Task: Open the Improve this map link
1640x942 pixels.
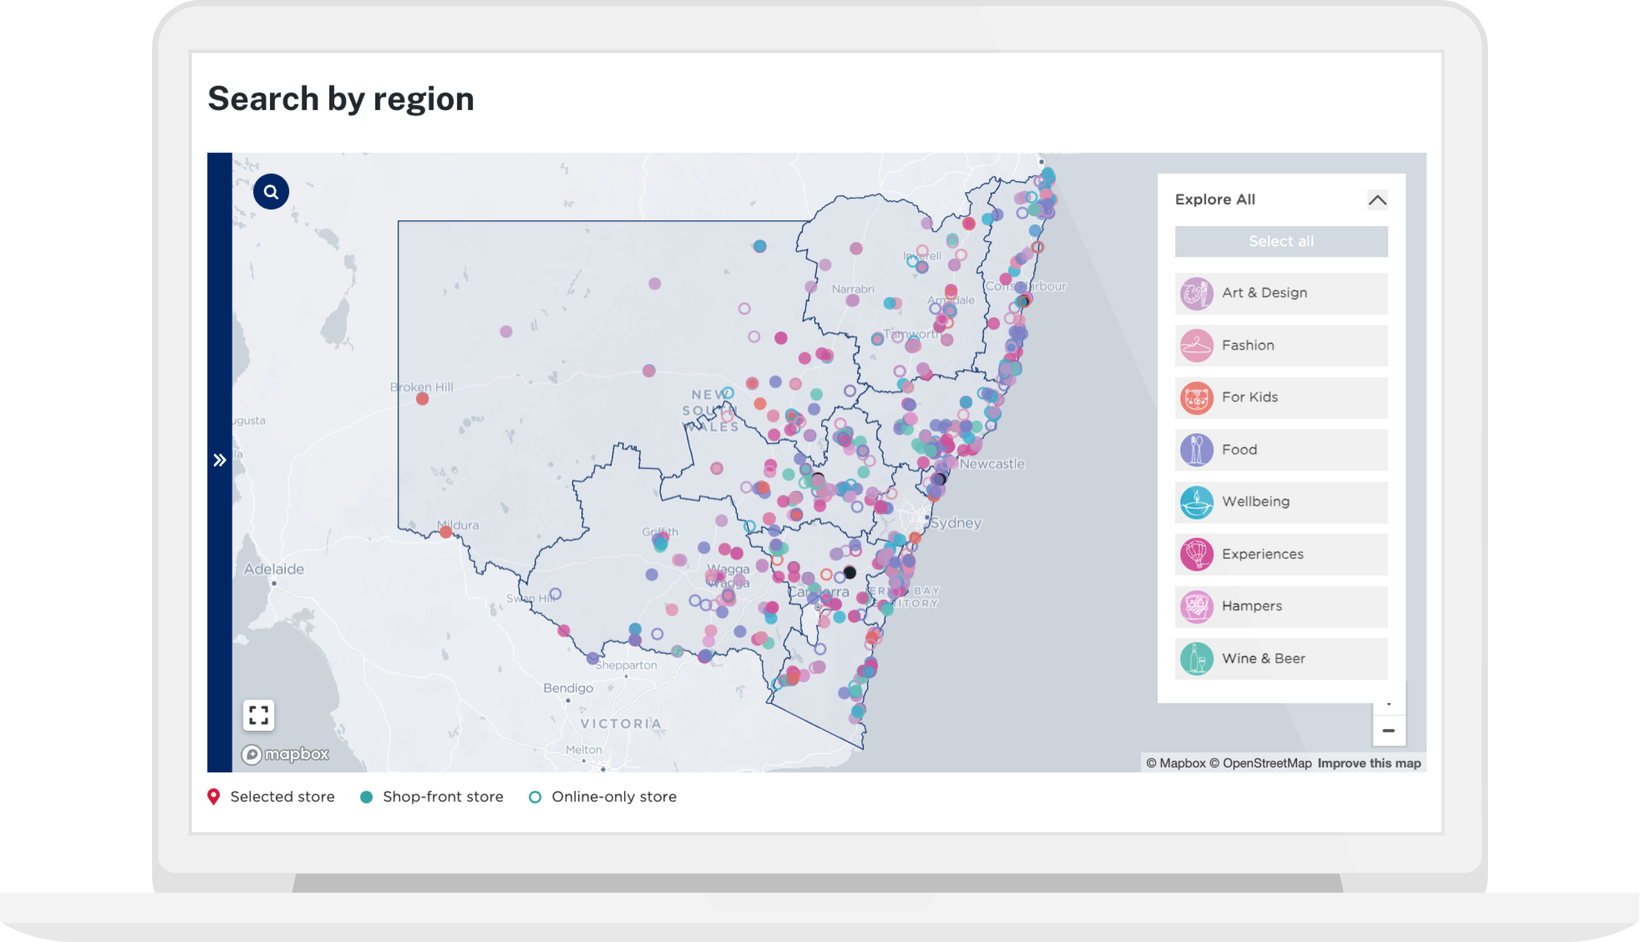Action: click(x=1369, y=763)
